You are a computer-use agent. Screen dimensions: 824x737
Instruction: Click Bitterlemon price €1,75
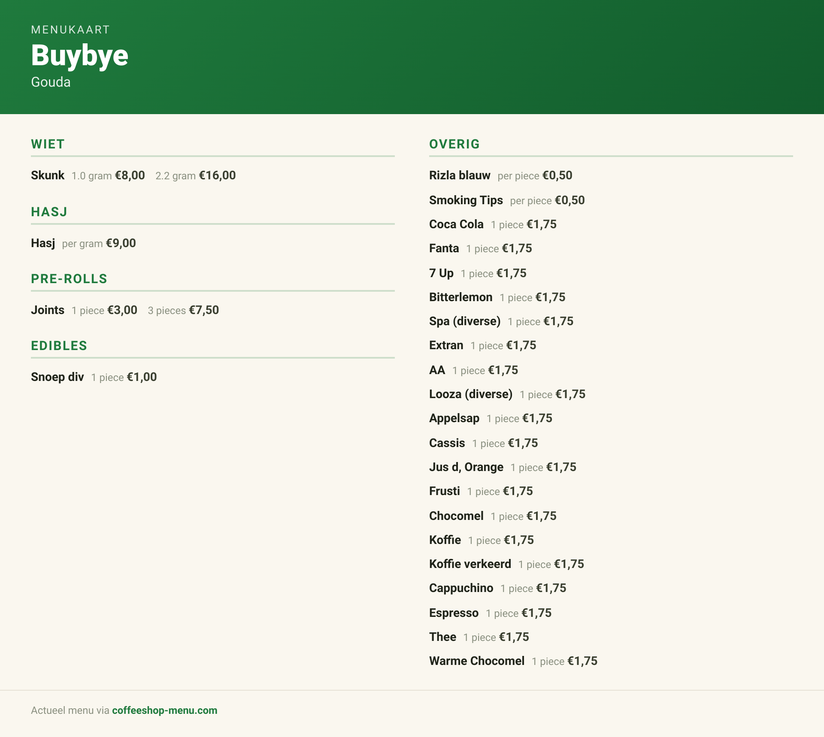pos(550,297)
